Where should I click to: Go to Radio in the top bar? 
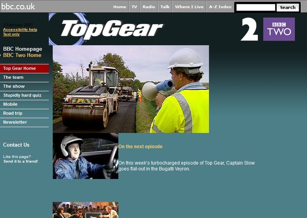[x=149, y=7]
